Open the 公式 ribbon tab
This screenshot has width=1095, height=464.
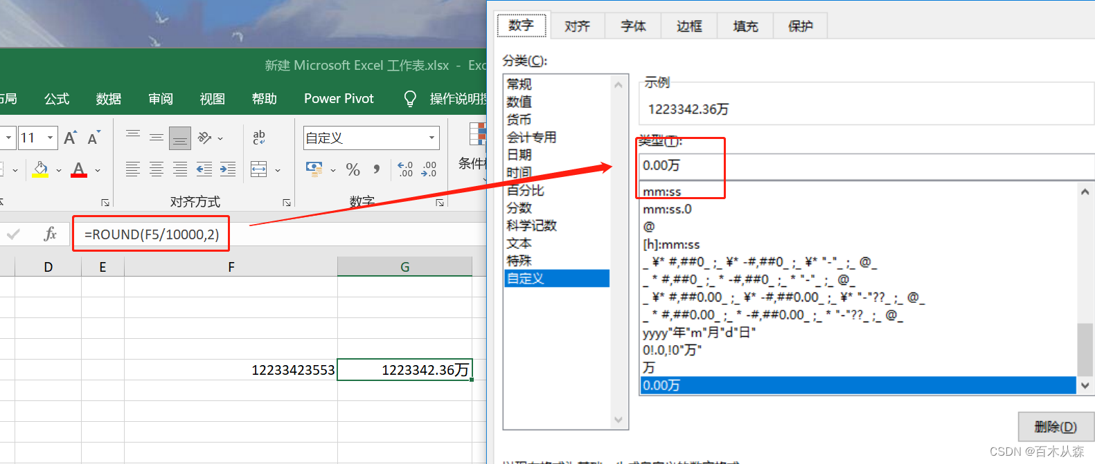(x=57, y=99)
